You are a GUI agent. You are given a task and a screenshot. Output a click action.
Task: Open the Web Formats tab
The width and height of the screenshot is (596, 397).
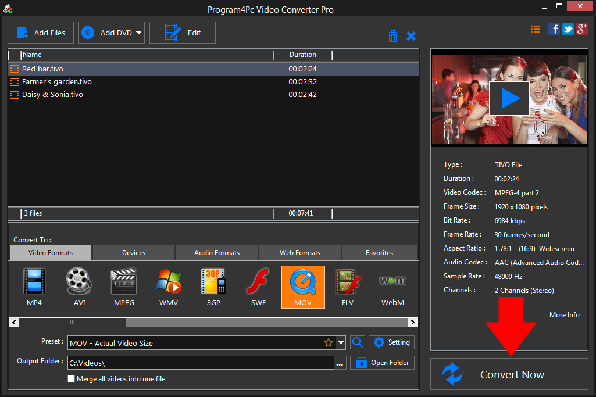point(300,253)
